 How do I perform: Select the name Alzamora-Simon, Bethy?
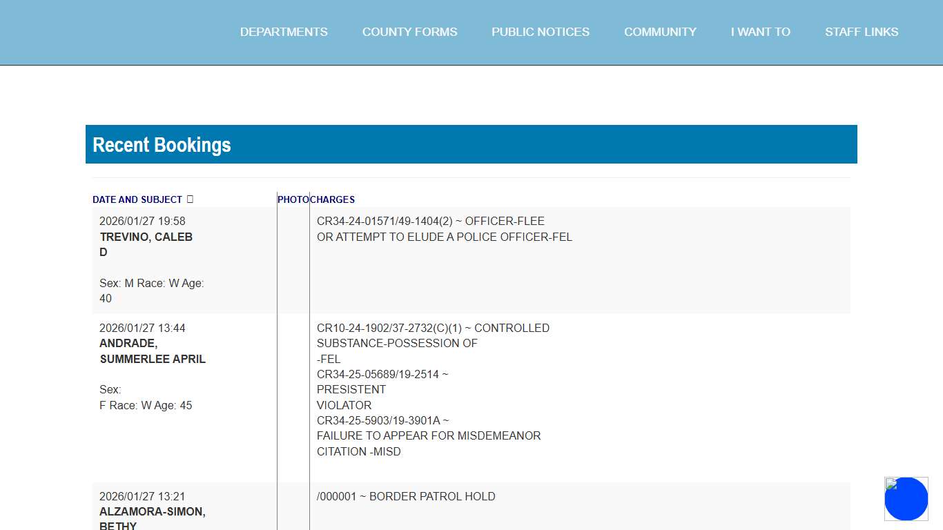point(153,512)
